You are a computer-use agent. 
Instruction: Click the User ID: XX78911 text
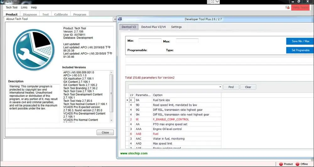click(x=74, y=35)
